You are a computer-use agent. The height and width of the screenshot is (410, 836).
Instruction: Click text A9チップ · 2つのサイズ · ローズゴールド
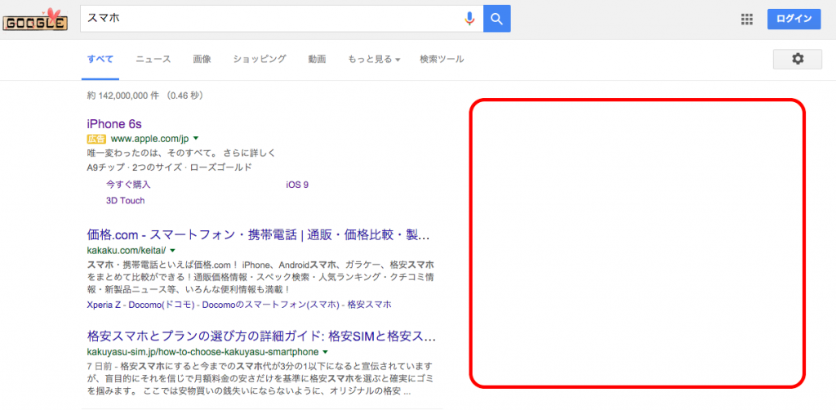[169, 167]
